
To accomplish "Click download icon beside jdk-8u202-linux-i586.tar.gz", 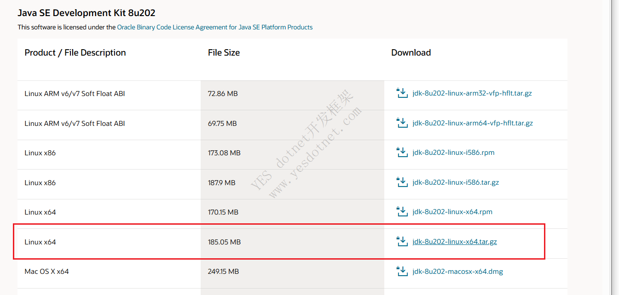I will [402, 182].
